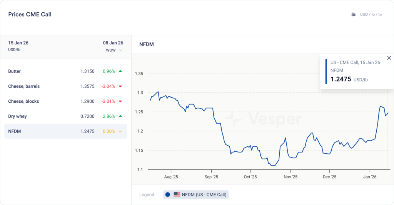Open the unit settings sliders icon

tap(354, 15)
